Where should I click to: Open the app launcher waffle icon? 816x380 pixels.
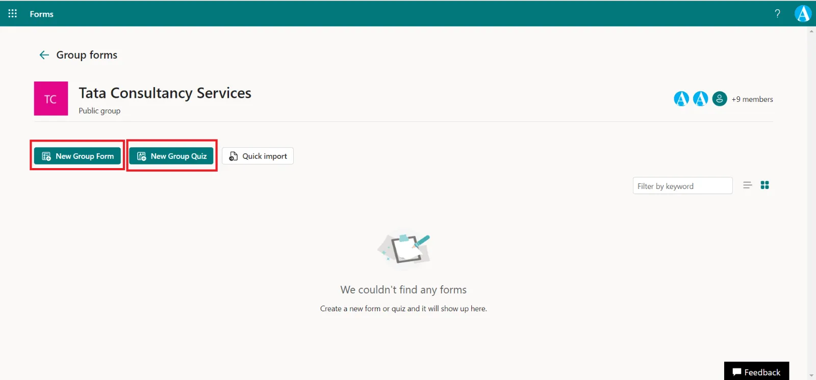13,14
